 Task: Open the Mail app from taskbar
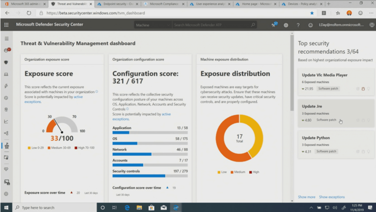tap(163, 208)
